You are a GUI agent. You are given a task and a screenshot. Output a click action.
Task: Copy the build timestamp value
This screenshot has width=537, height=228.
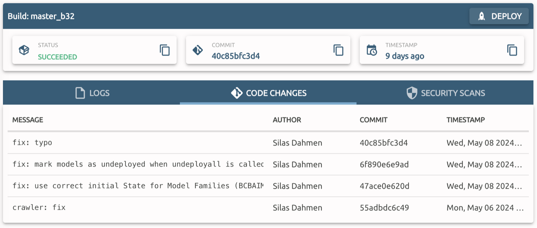(512, 50)
